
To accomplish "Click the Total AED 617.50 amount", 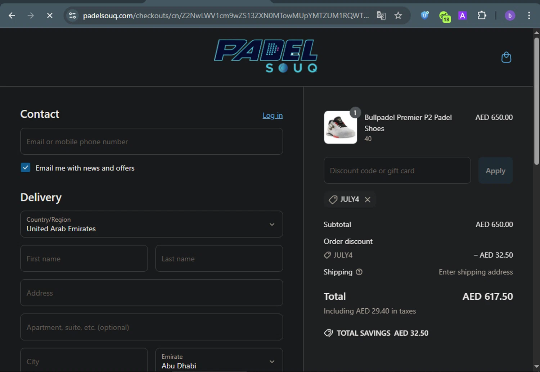I will [x=487, y=296].
